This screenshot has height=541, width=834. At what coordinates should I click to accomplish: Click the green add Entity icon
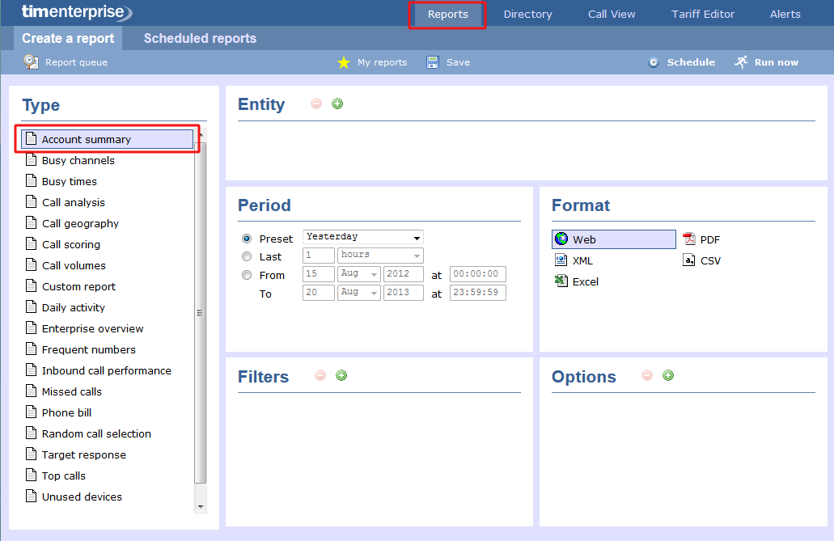[x=337, y=104]
